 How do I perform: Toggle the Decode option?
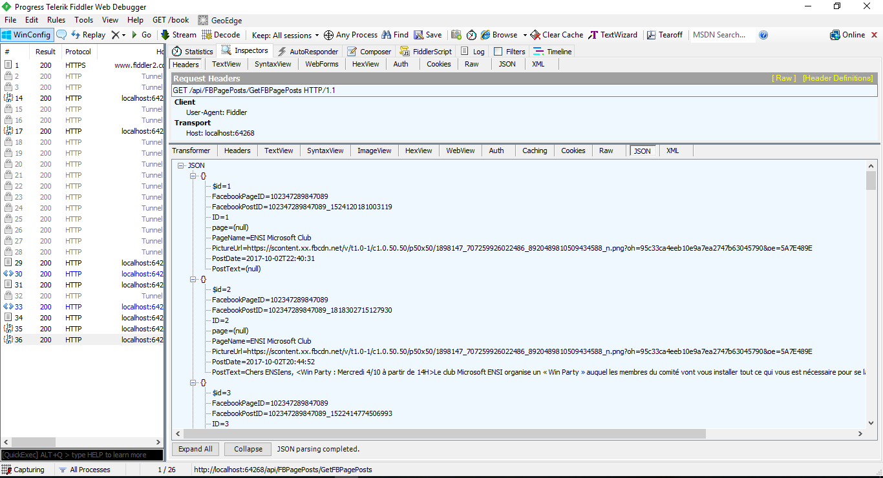pyautogui.click(x=221, y=35)
